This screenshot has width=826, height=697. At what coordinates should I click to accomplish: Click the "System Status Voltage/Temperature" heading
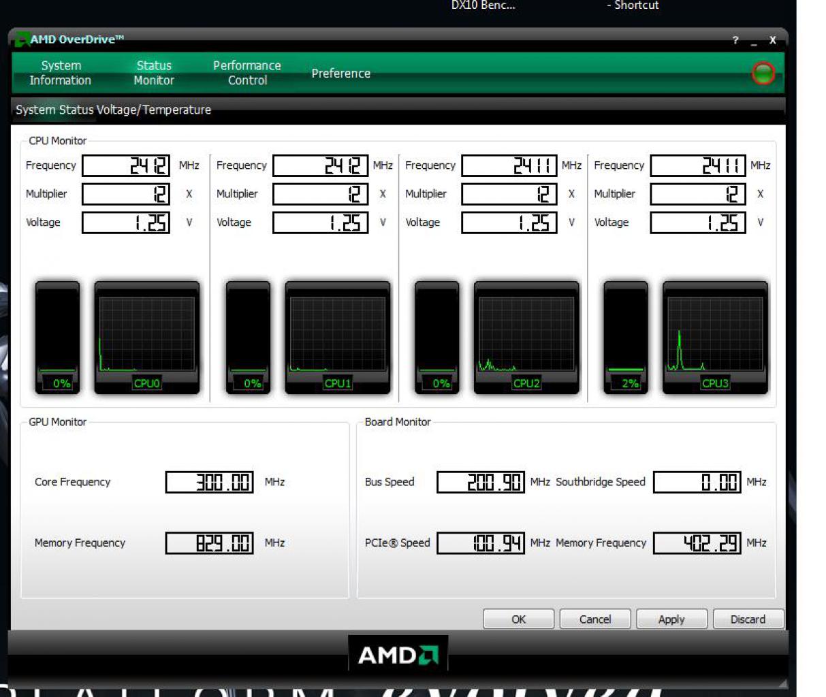click(x=113, y=110)
